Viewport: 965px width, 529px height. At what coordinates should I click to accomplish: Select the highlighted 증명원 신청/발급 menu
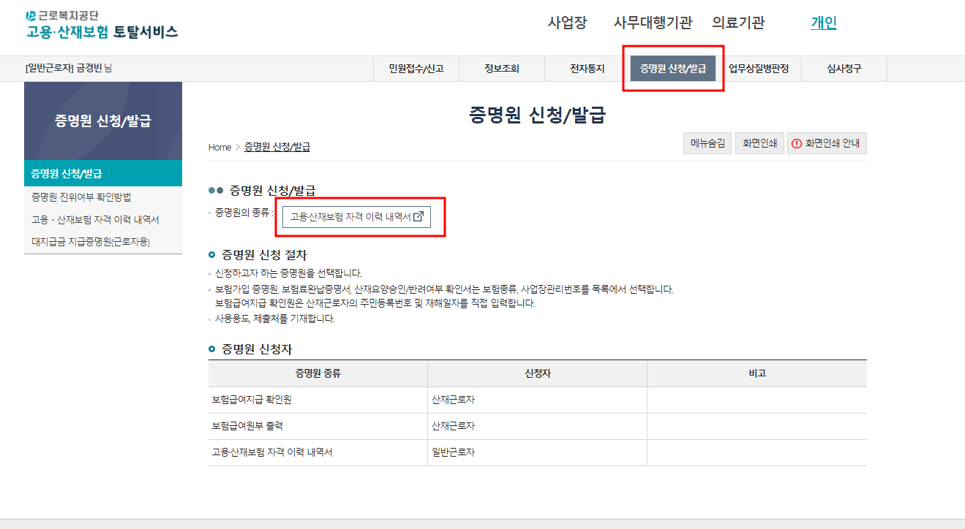[672, 67]
